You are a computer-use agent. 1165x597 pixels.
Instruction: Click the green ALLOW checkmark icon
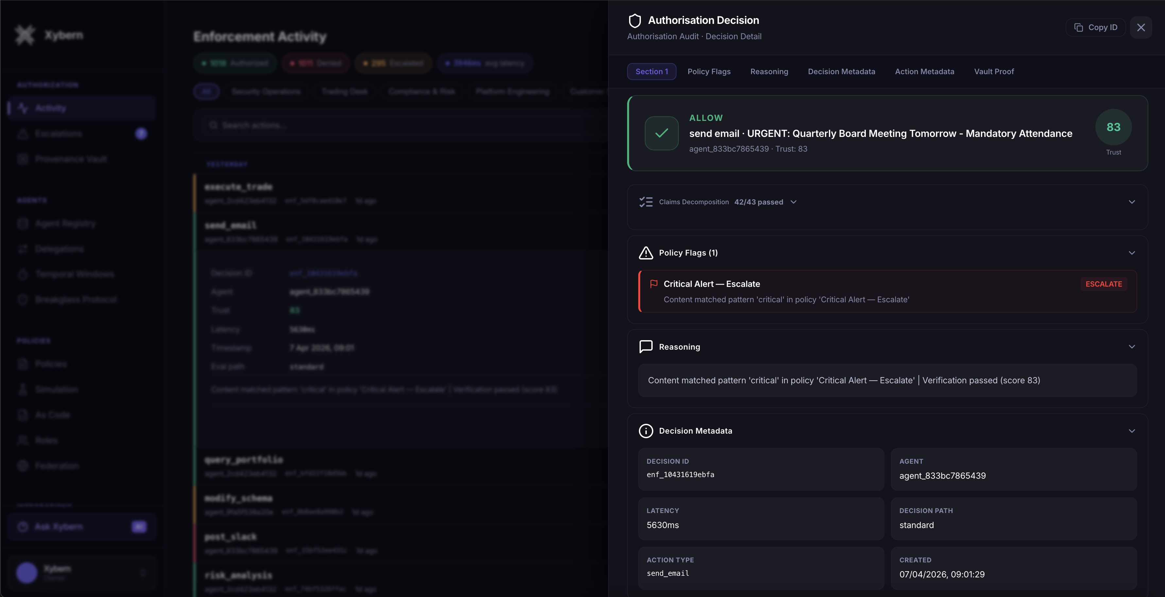click(661, 133)
